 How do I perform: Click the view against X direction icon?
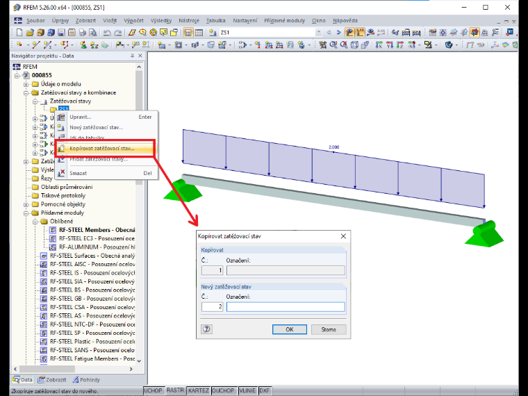(411, 44)
